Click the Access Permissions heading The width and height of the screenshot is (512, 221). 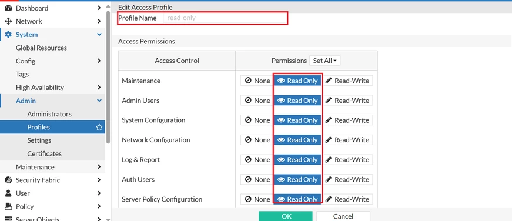coord(146,42)
